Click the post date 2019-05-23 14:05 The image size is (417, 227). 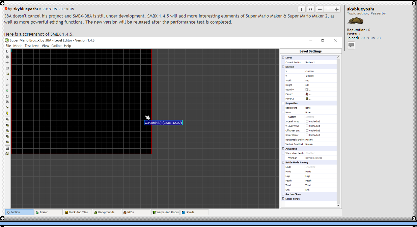(58, 9)
